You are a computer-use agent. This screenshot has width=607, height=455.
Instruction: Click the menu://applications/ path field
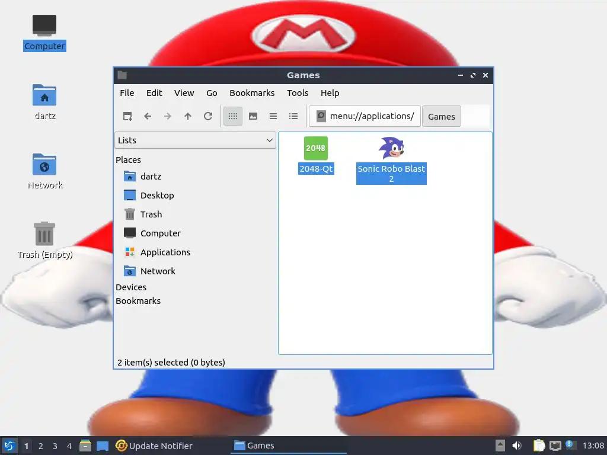click(x=365, y=116)
